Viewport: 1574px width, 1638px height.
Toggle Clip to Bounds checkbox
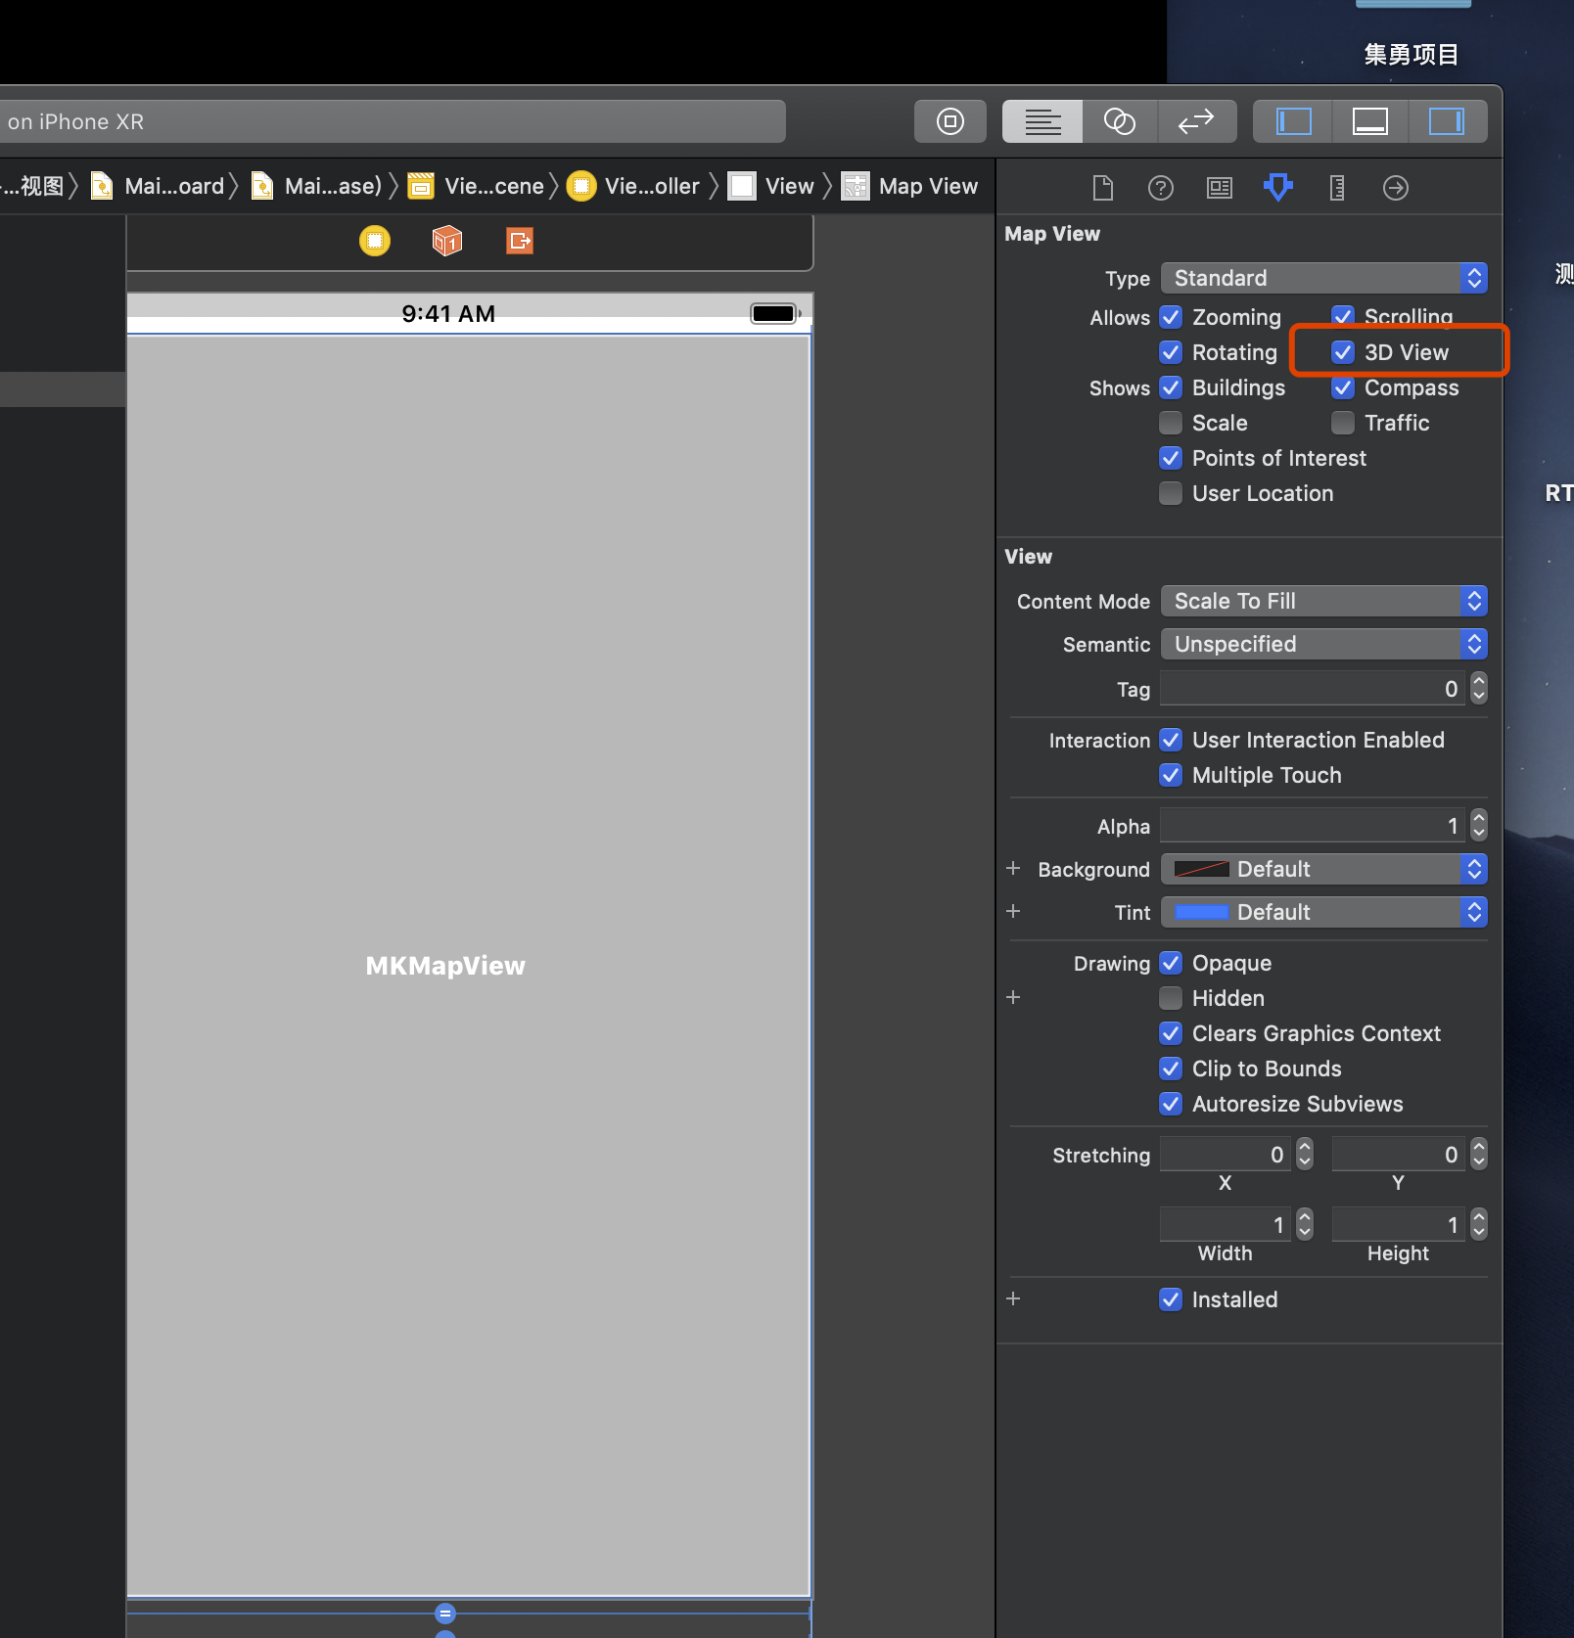1171,1069
